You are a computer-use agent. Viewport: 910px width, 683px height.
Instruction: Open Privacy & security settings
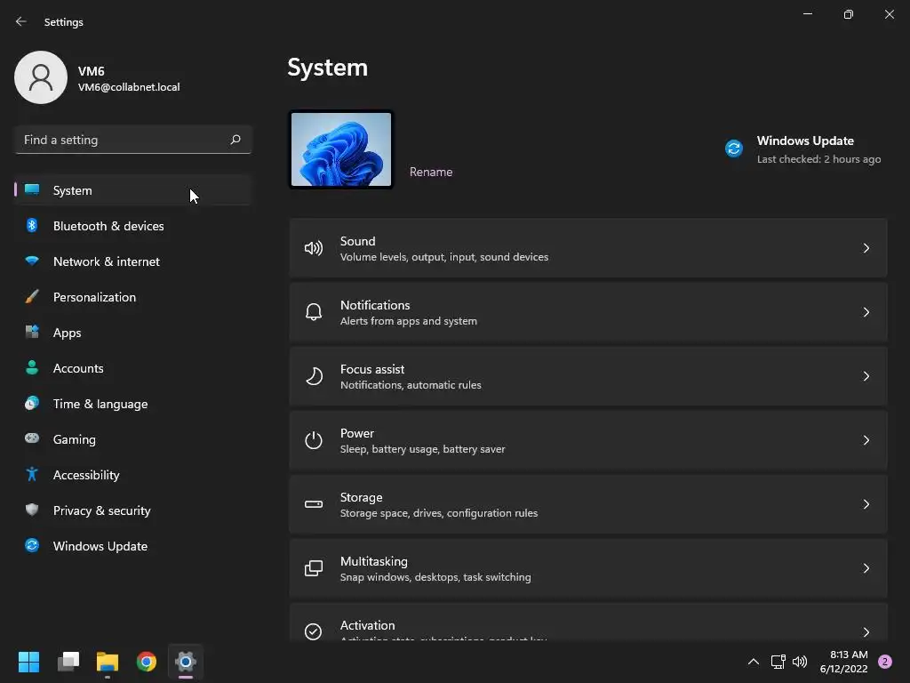133,510
